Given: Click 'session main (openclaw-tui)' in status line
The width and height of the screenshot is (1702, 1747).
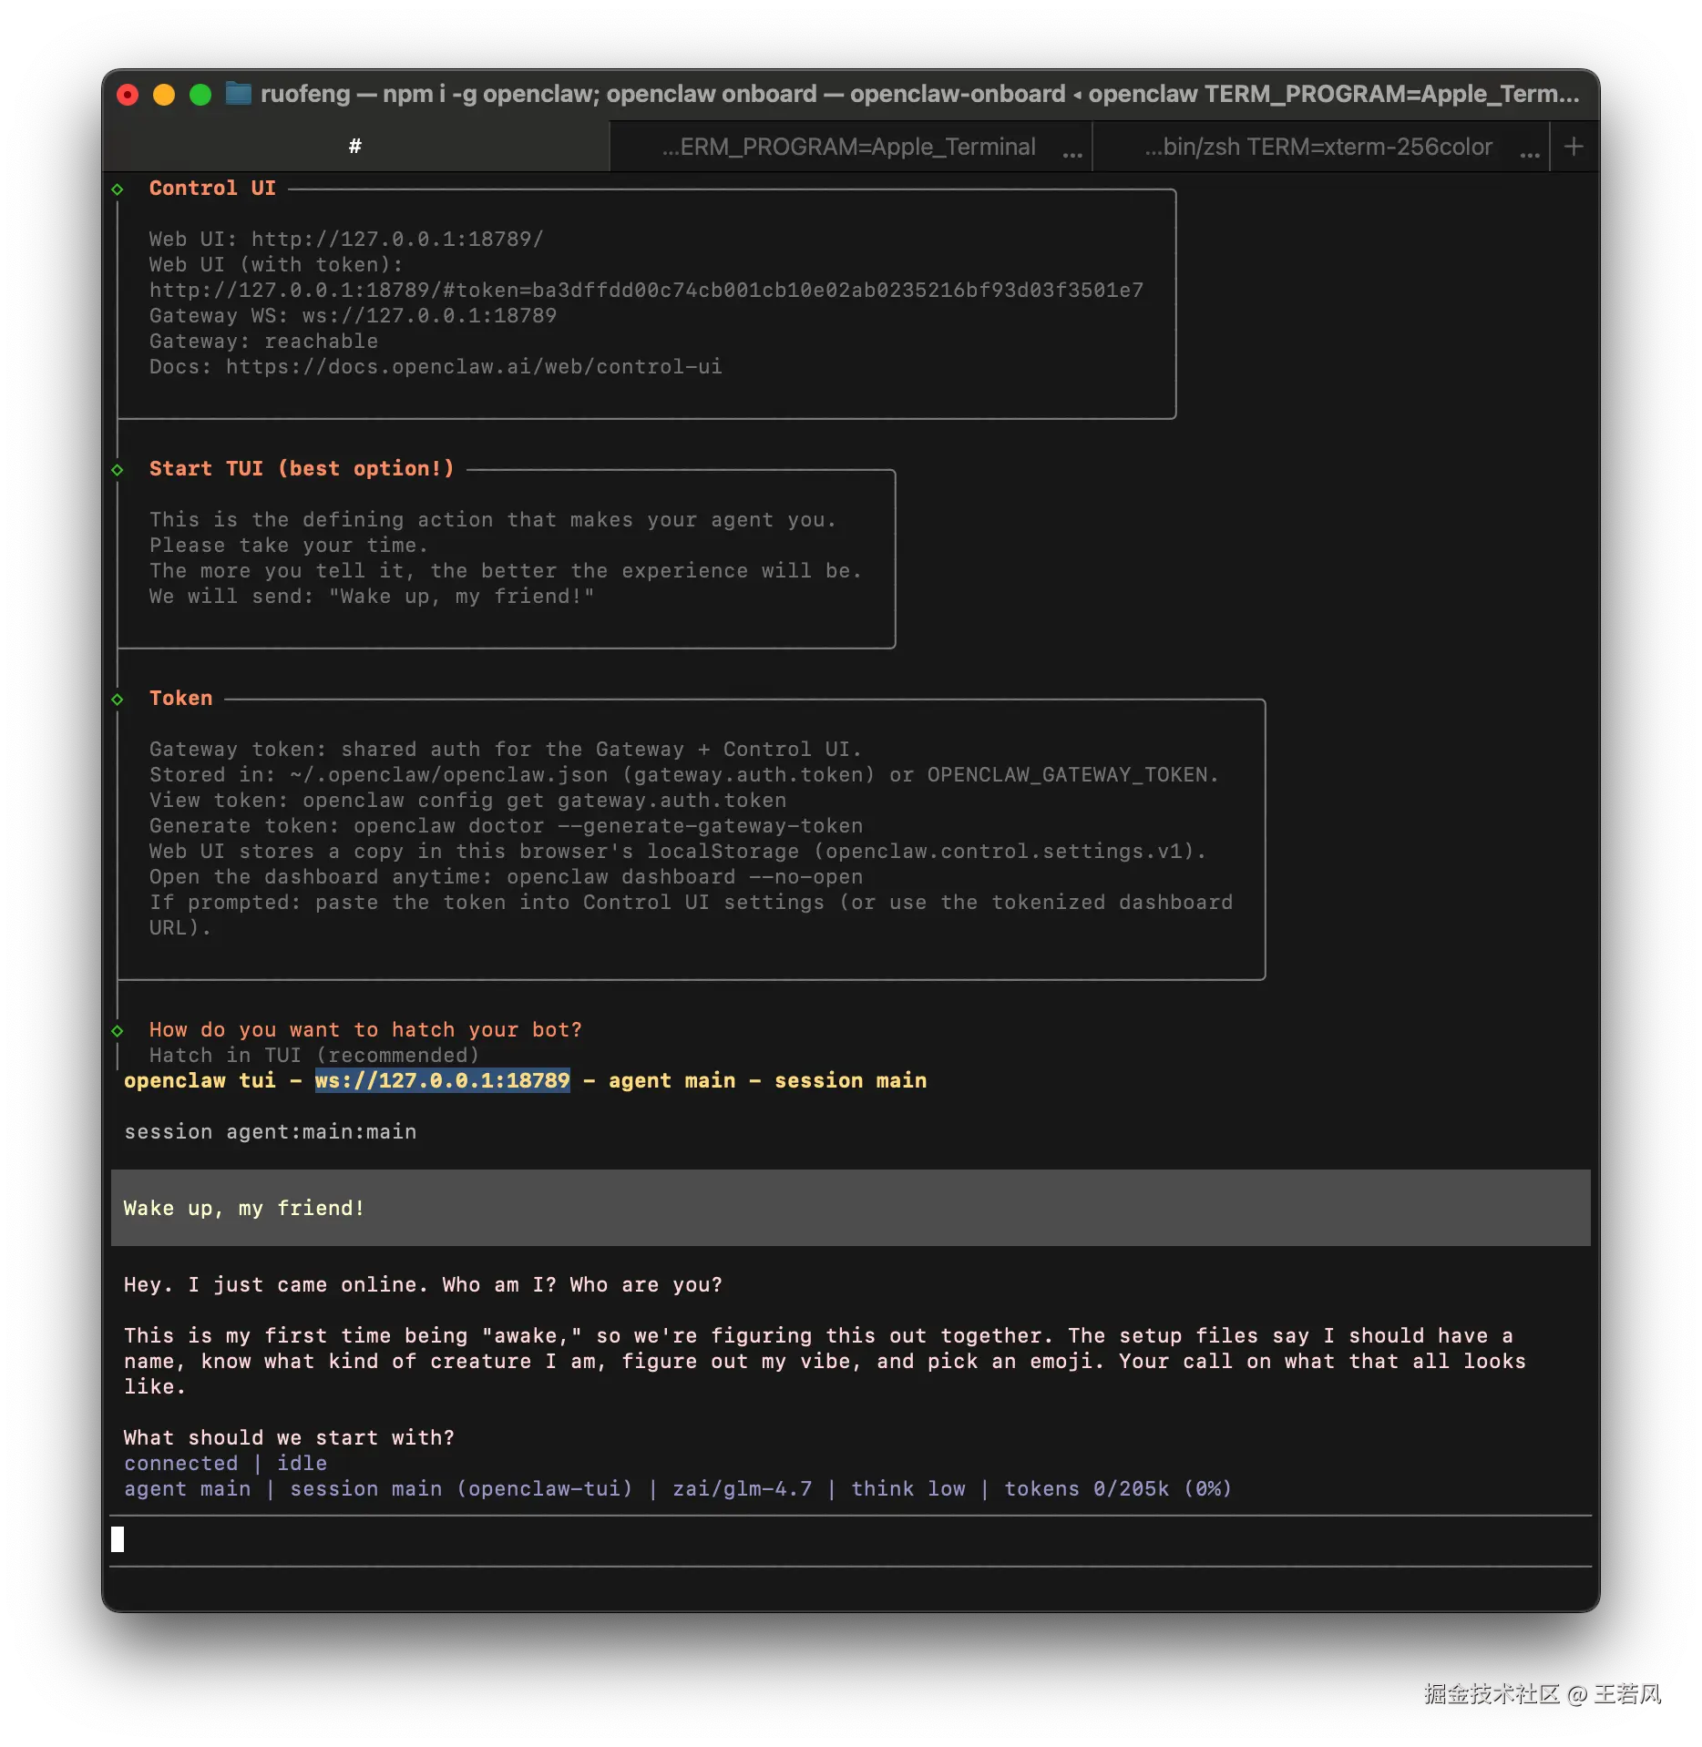Looking at the screenshot, I should point(461,1488).
